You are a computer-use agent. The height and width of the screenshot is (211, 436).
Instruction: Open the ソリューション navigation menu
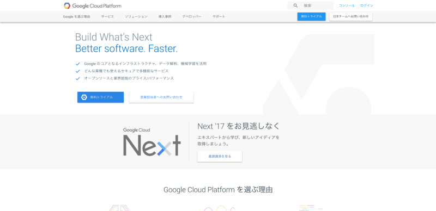[136, 17]
